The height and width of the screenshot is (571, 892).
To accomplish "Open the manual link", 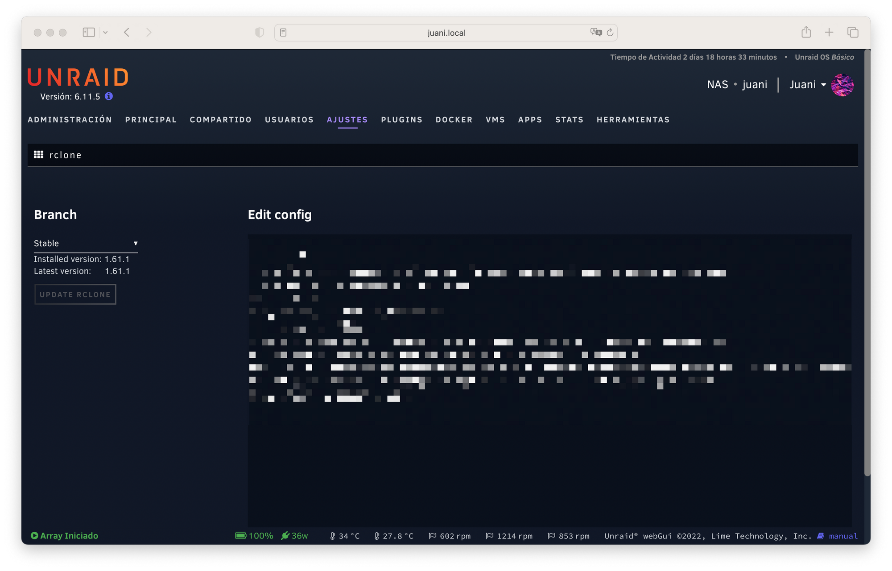I will pyautogui.click(x=837, y=536).
